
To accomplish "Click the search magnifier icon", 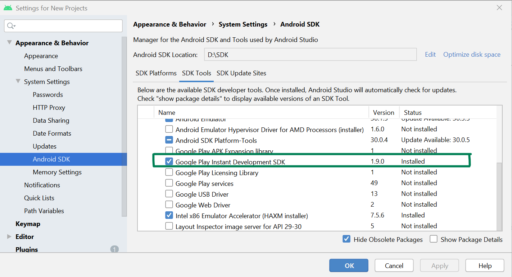I will 11,26.
